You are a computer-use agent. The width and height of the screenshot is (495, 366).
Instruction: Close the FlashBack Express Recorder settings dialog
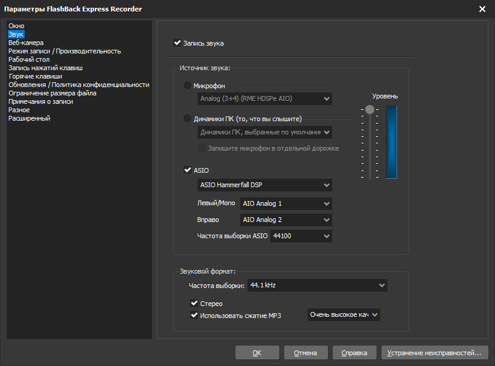[x=482, y=9]
